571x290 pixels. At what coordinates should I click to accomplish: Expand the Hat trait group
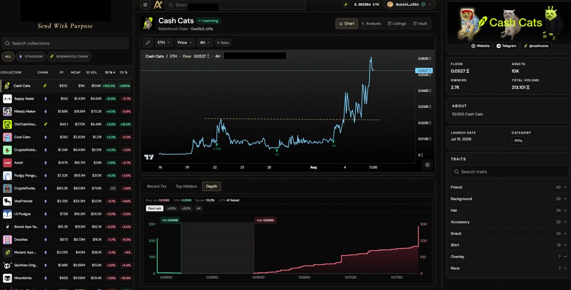pos(508,210)
